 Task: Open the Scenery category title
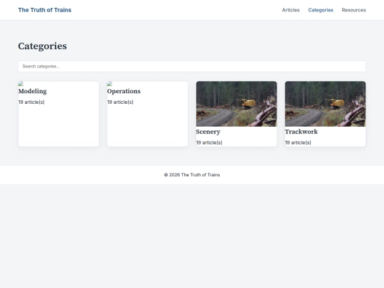(208, 132)
